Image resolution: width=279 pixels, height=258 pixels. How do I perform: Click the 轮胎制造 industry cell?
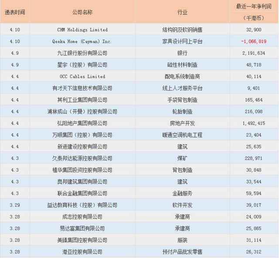pos(182,112)
